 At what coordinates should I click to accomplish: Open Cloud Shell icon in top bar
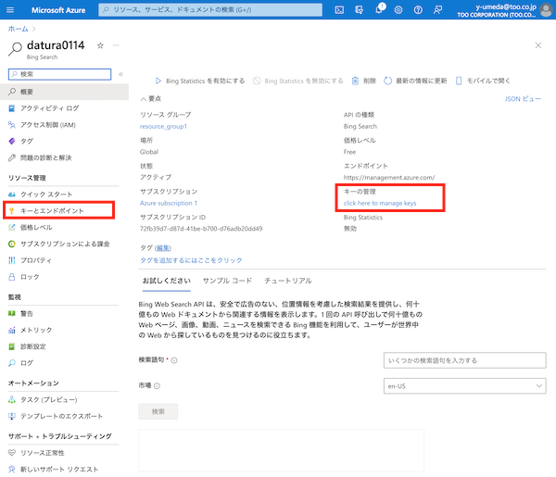[x=339, y=10]
